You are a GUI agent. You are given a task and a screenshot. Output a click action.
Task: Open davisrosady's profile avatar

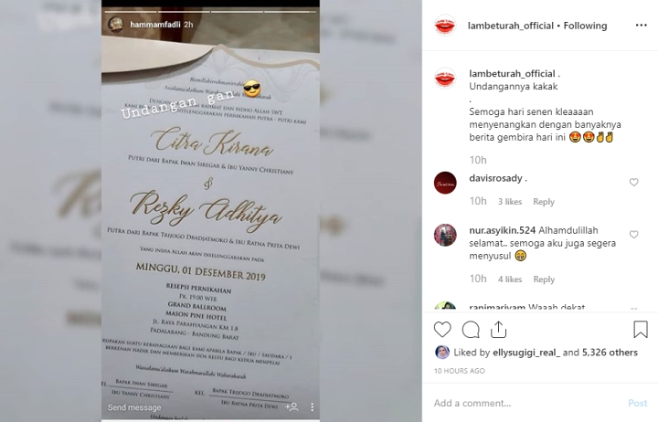[445, 183]
